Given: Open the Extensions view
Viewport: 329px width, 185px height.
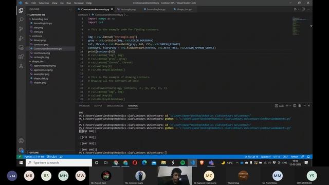Looking at the screenshot, I should (21, 57).
